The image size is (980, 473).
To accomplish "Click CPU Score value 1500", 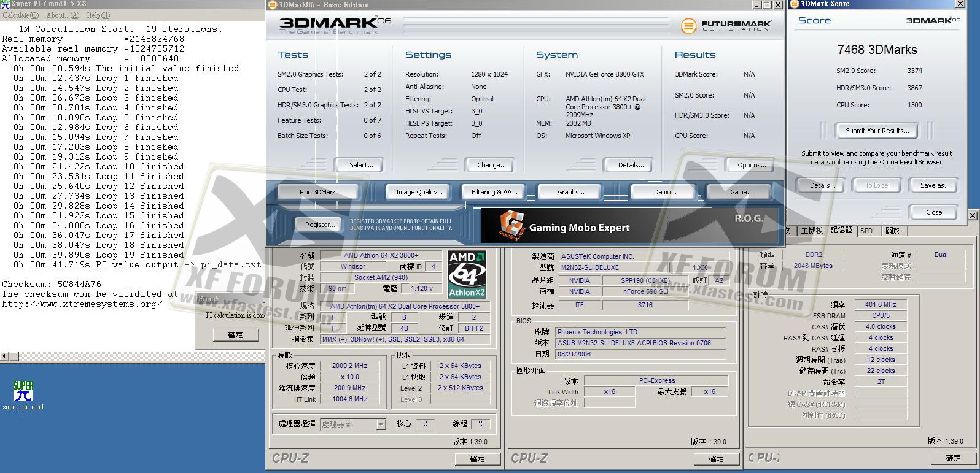I will [x=914, y=105].
